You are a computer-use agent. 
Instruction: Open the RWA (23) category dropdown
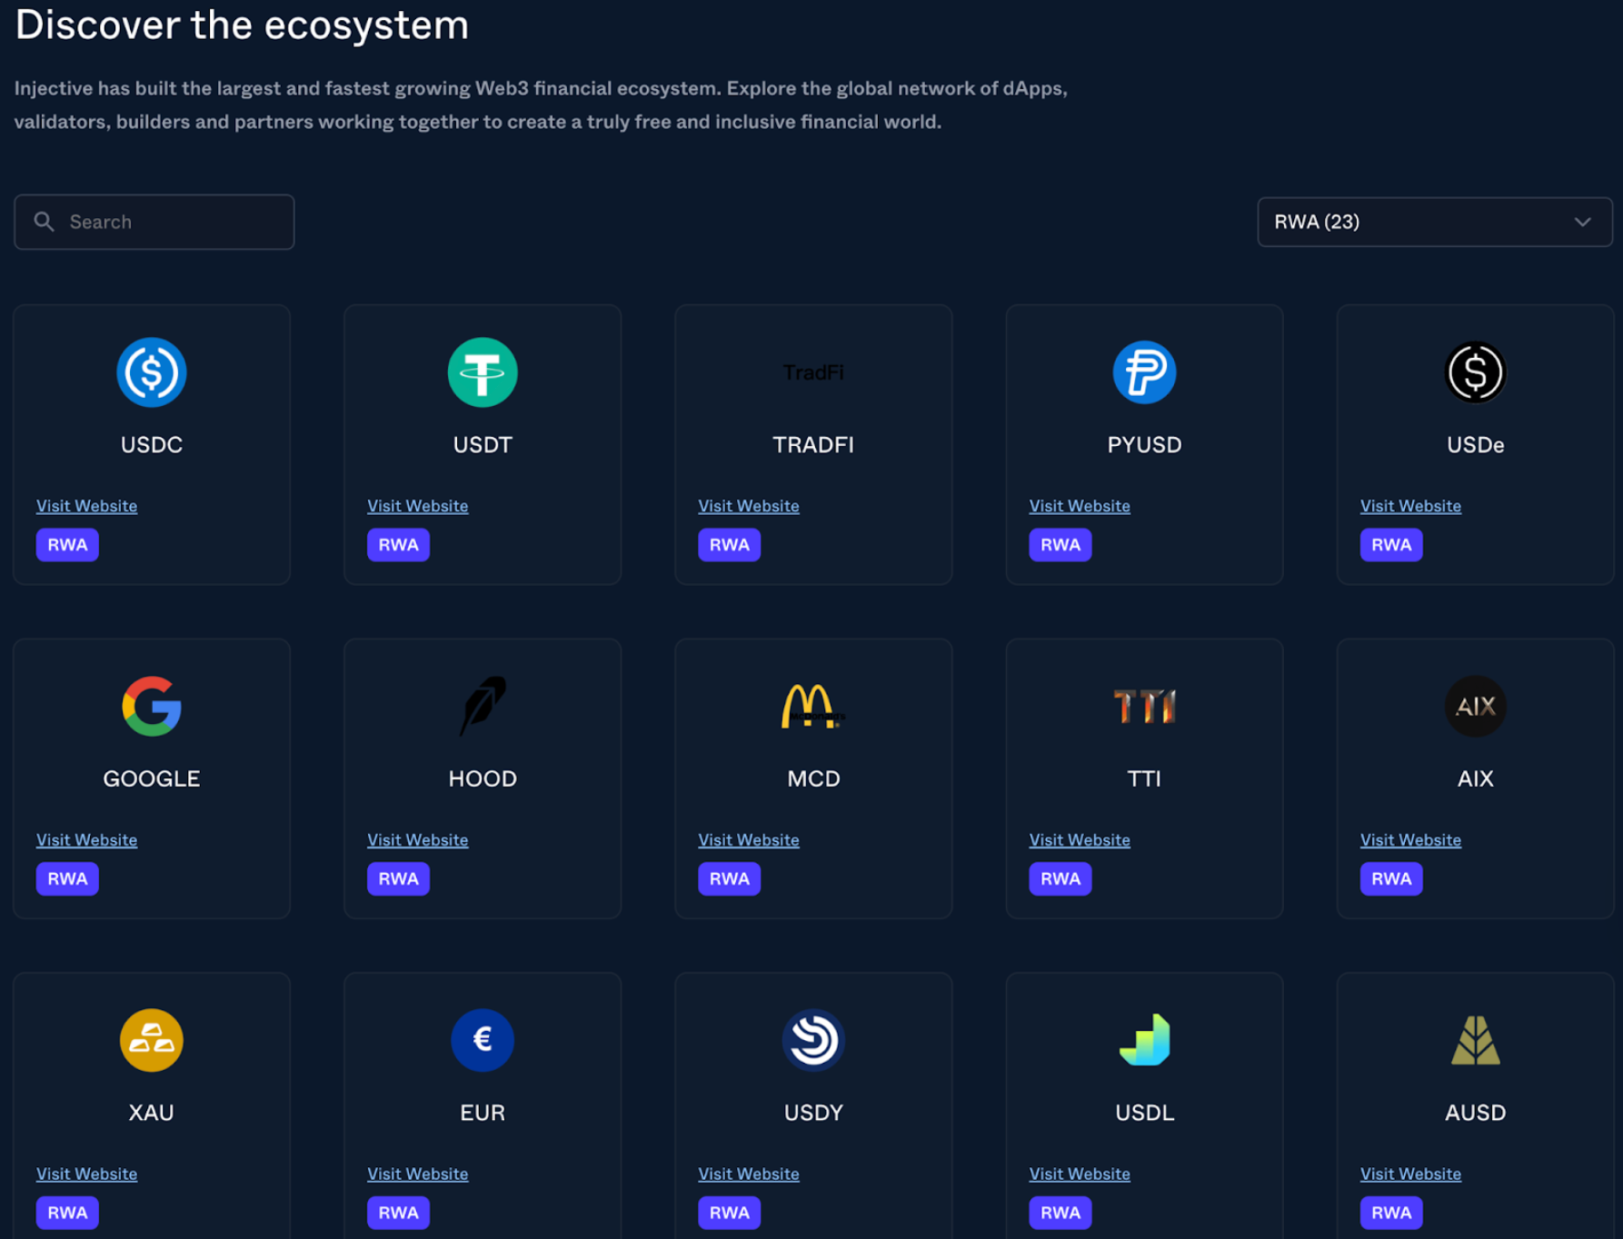[1434, 222]
